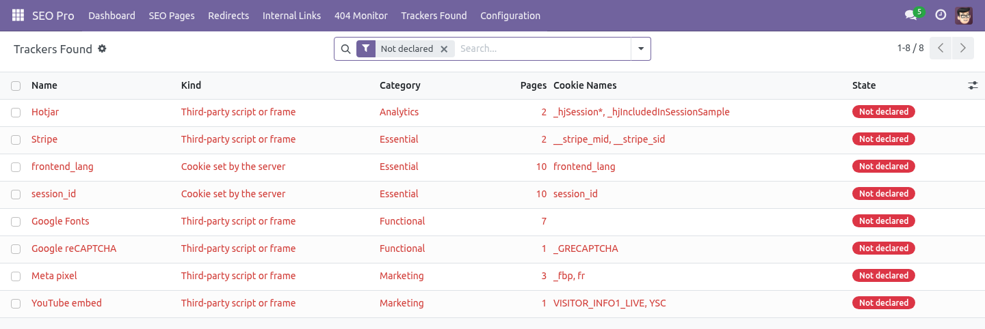This screenshot has width=985, height=329.
Task: Sort by the Category column header
Action: (x=400, y=85)
